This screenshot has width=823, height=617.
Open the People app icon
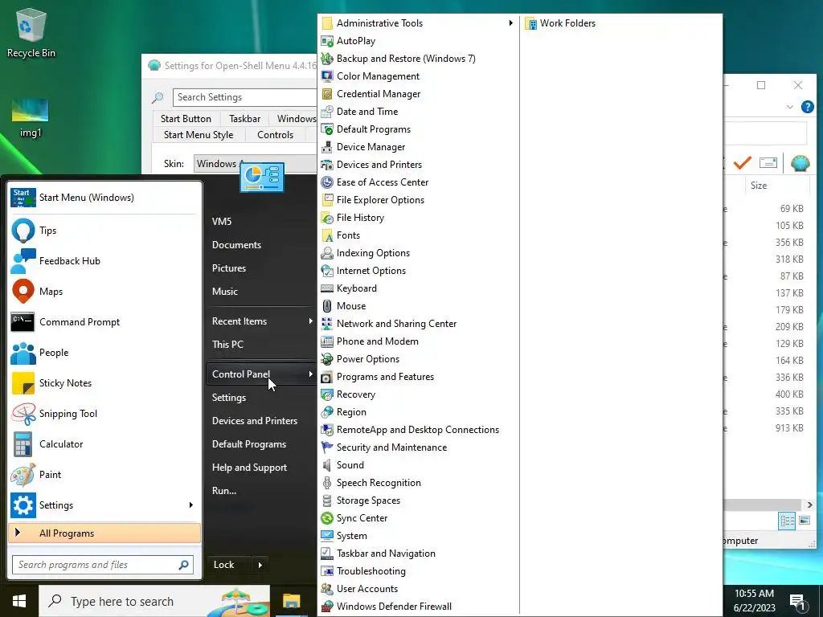coord(23,353)
